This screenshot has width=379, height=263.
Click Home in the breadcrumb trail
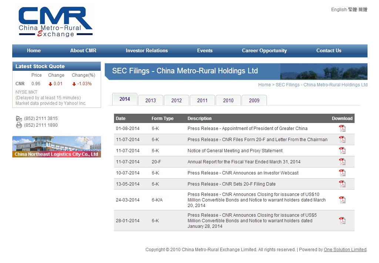click(264, 85)
